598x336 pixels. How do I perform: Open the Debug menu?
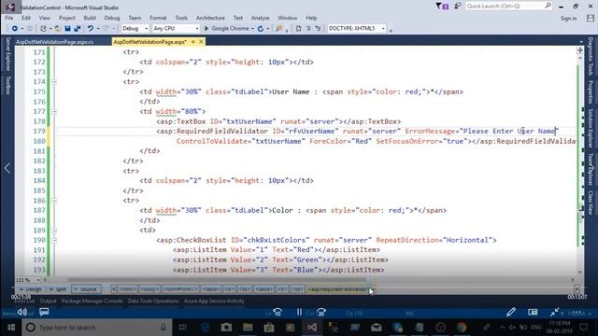tap(112, 18)
